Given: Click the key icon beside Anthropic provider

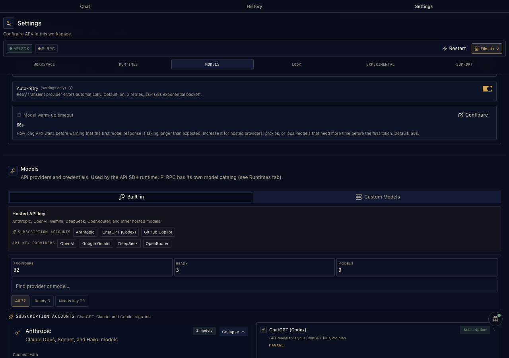Looking at the screenshot, I should coord(17,332).
